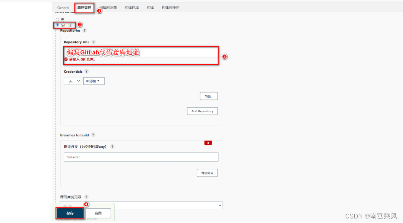Viewport: 403px width, 223px height.
Task: Click the 增加分支 button
Action: coord(208,173)
